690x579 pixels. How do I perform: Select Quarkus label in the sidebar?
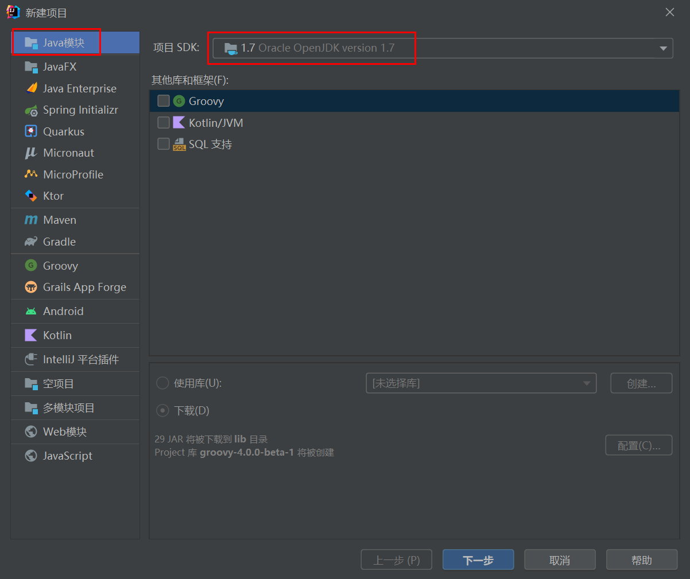click(64, 131)
